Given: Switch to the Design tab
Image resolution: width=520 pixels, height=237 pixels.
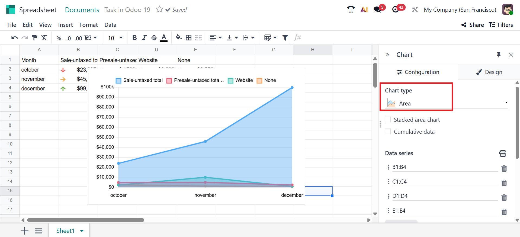Looking at the screenshot, I should [489, 72].
